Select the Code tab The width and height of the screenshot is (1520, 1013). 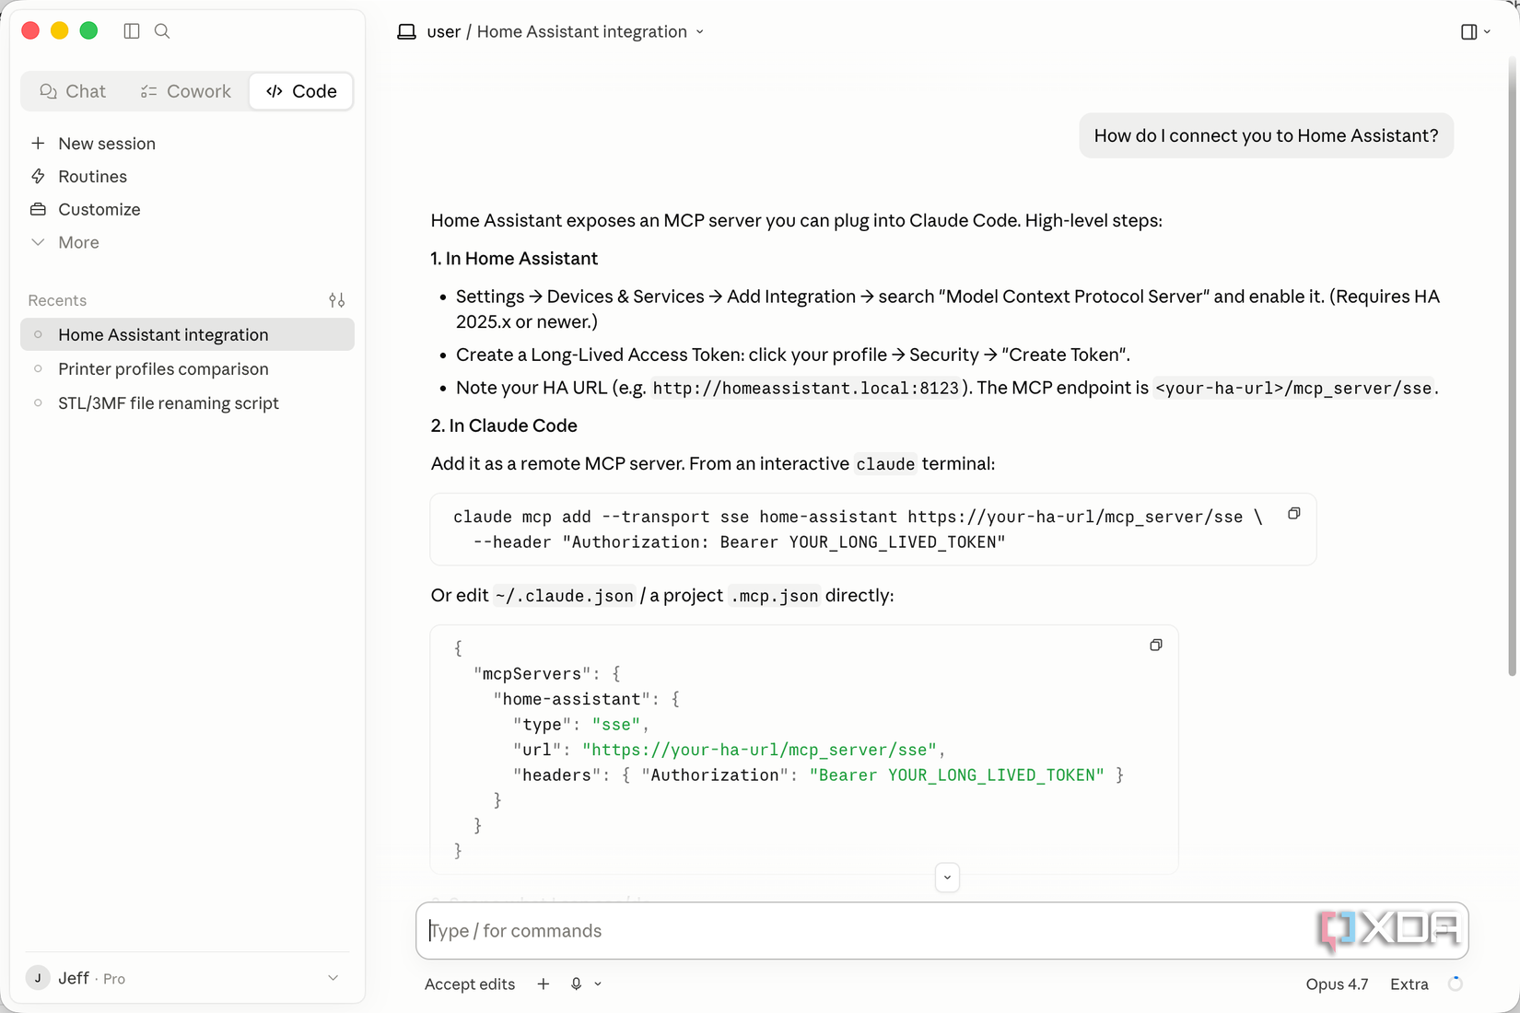(x=301, y=91)
